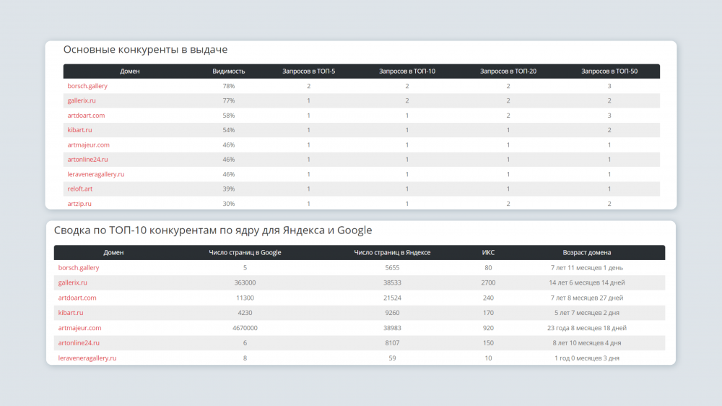Open reloft.art domain link
This screenshot has height=406, width=722.
point(80,189)
